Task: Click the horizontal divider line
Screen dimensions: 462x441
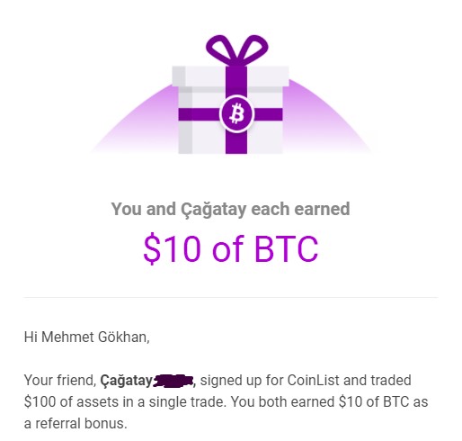Action: [x=231, y=298]
